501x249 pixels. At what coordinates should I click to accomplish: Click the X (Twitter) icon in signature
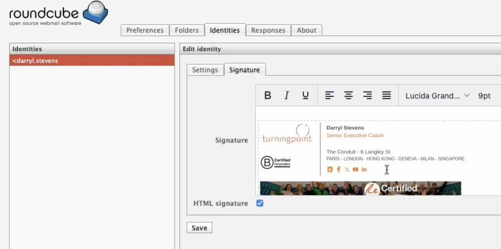pos(347,169)
